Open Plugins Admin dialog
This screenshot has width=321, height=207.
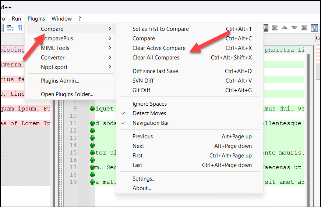tap(60, 81)
